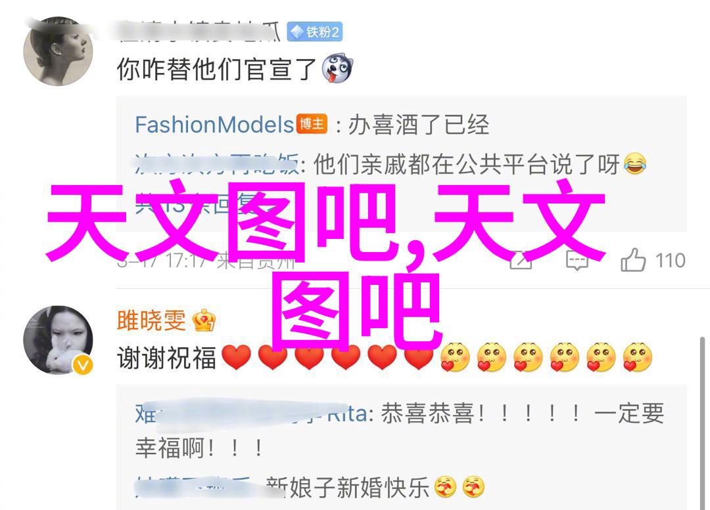Open 睢晓雯's avatar with the rabbit
Viewport: 710px width, 510px height.
[x=58, y=340]
